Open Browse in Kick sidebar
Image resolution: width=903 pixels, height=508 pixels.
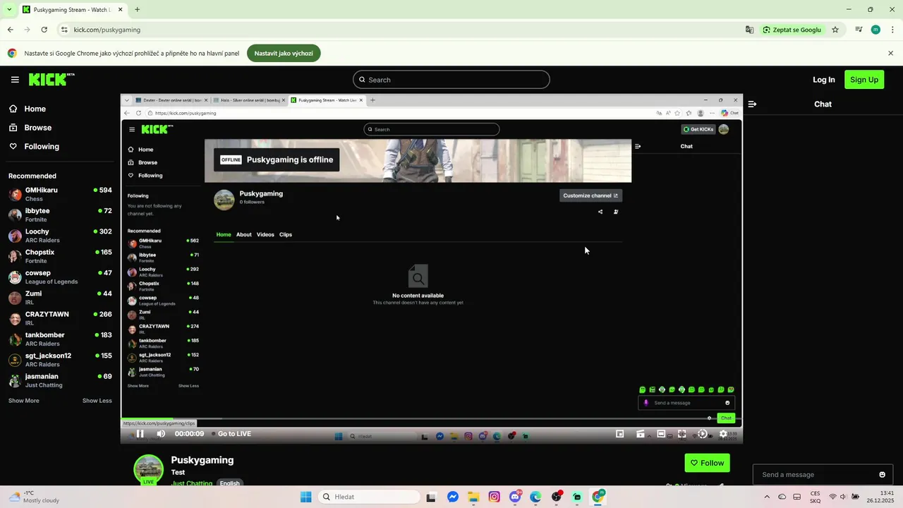click(x=37, y=128)
